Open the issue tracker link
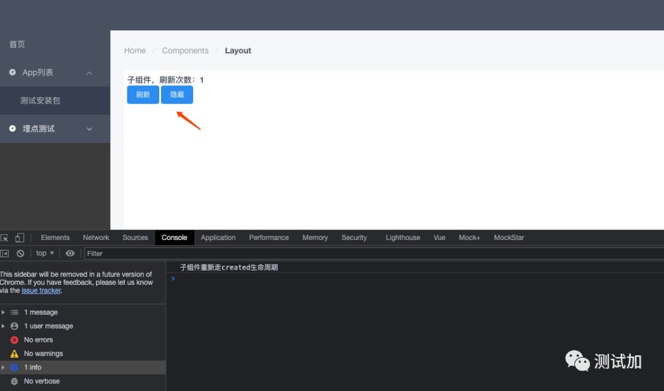 pyautogui.click(x=41, y=290)
